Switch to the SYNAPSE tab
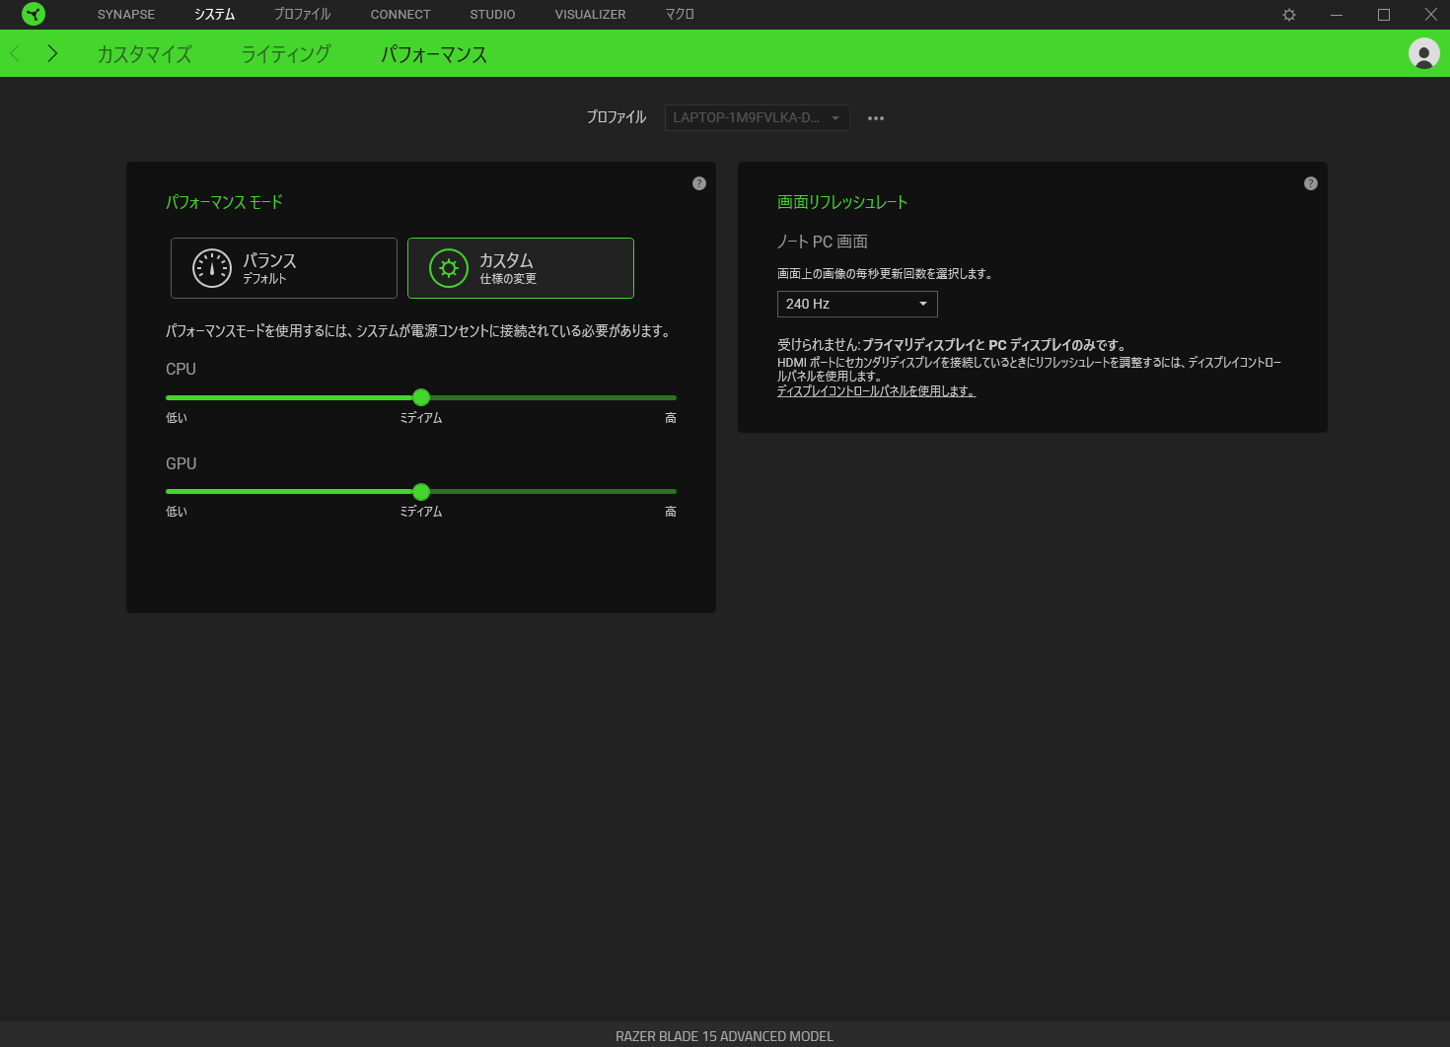 (126, 15)
